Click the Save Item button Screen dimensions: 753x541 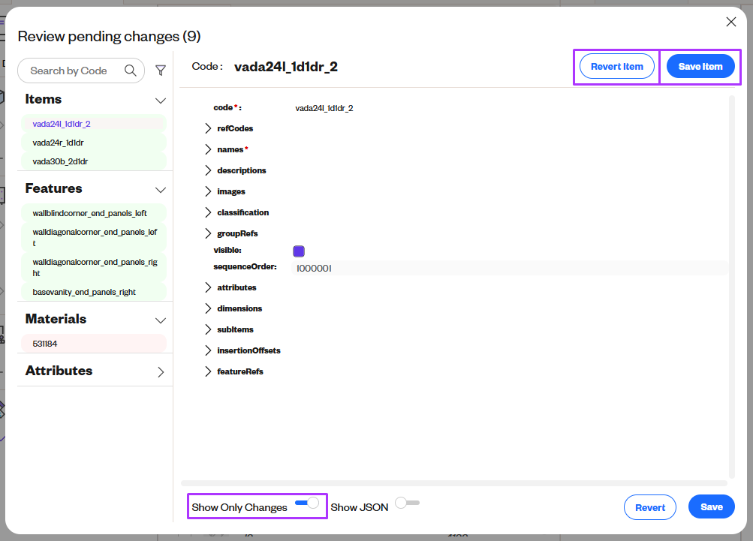tap(699, 66)
